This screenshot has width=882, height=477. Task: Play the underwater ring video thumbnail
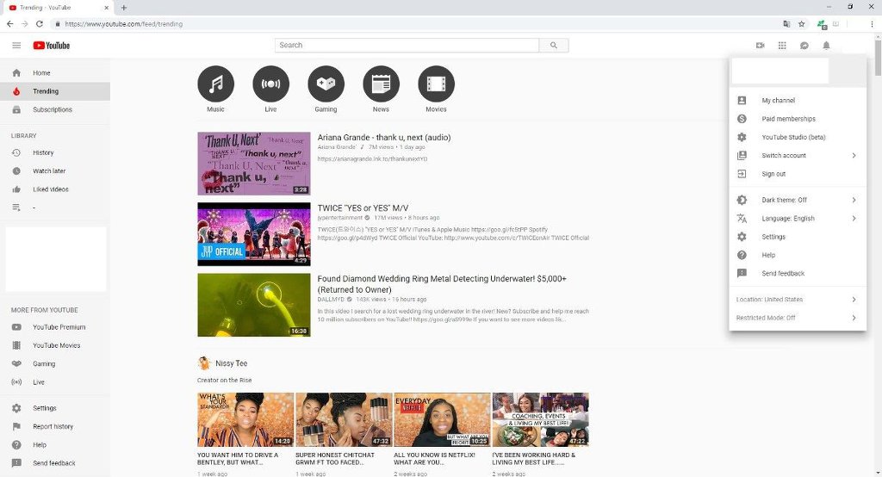[x=254, y=305]
